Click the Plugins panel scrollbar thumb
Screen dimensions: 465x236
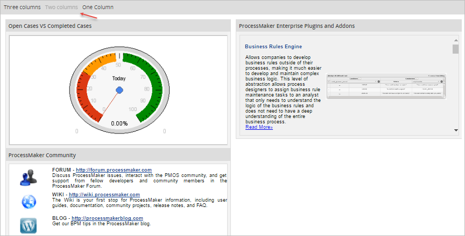point(455,49)
